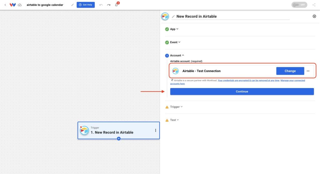Click the Airtable icon on trigger node
This screenshot has height=174, width=320.
84,130
